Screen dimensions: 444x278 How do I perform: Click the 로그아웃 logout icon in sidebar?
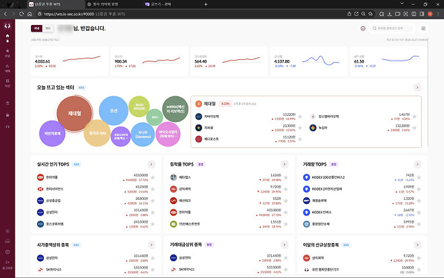[x=7, y=263]
